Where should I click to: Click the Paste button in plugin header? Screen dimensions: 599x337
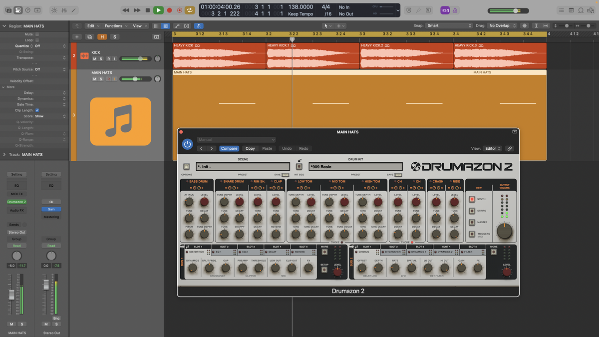coord(268,148)
